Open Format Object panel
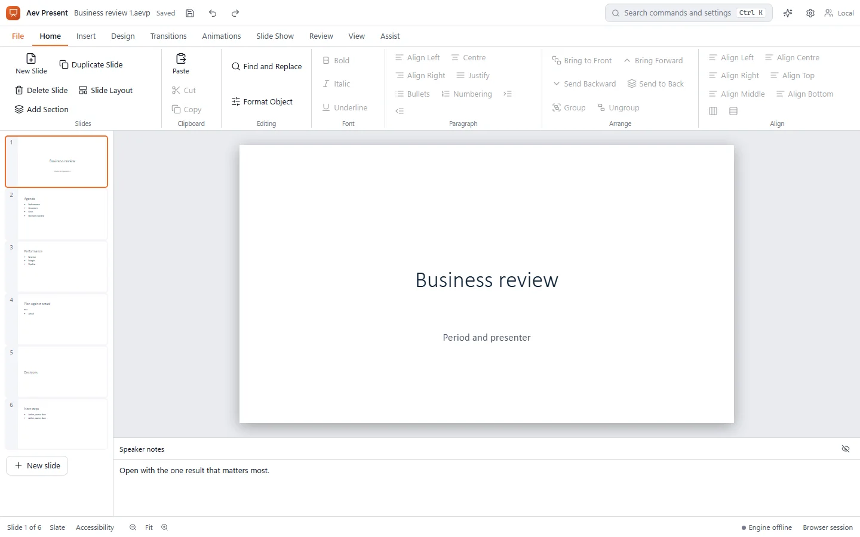This screenshot has width=860, height=537. click(x=262, y=101)
